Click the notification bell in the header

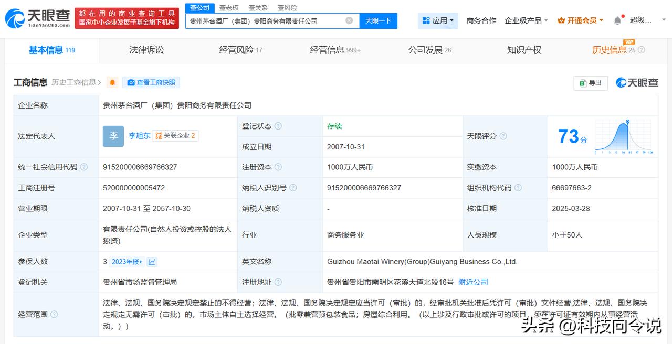pyautogui.click(x=617, y=20)
